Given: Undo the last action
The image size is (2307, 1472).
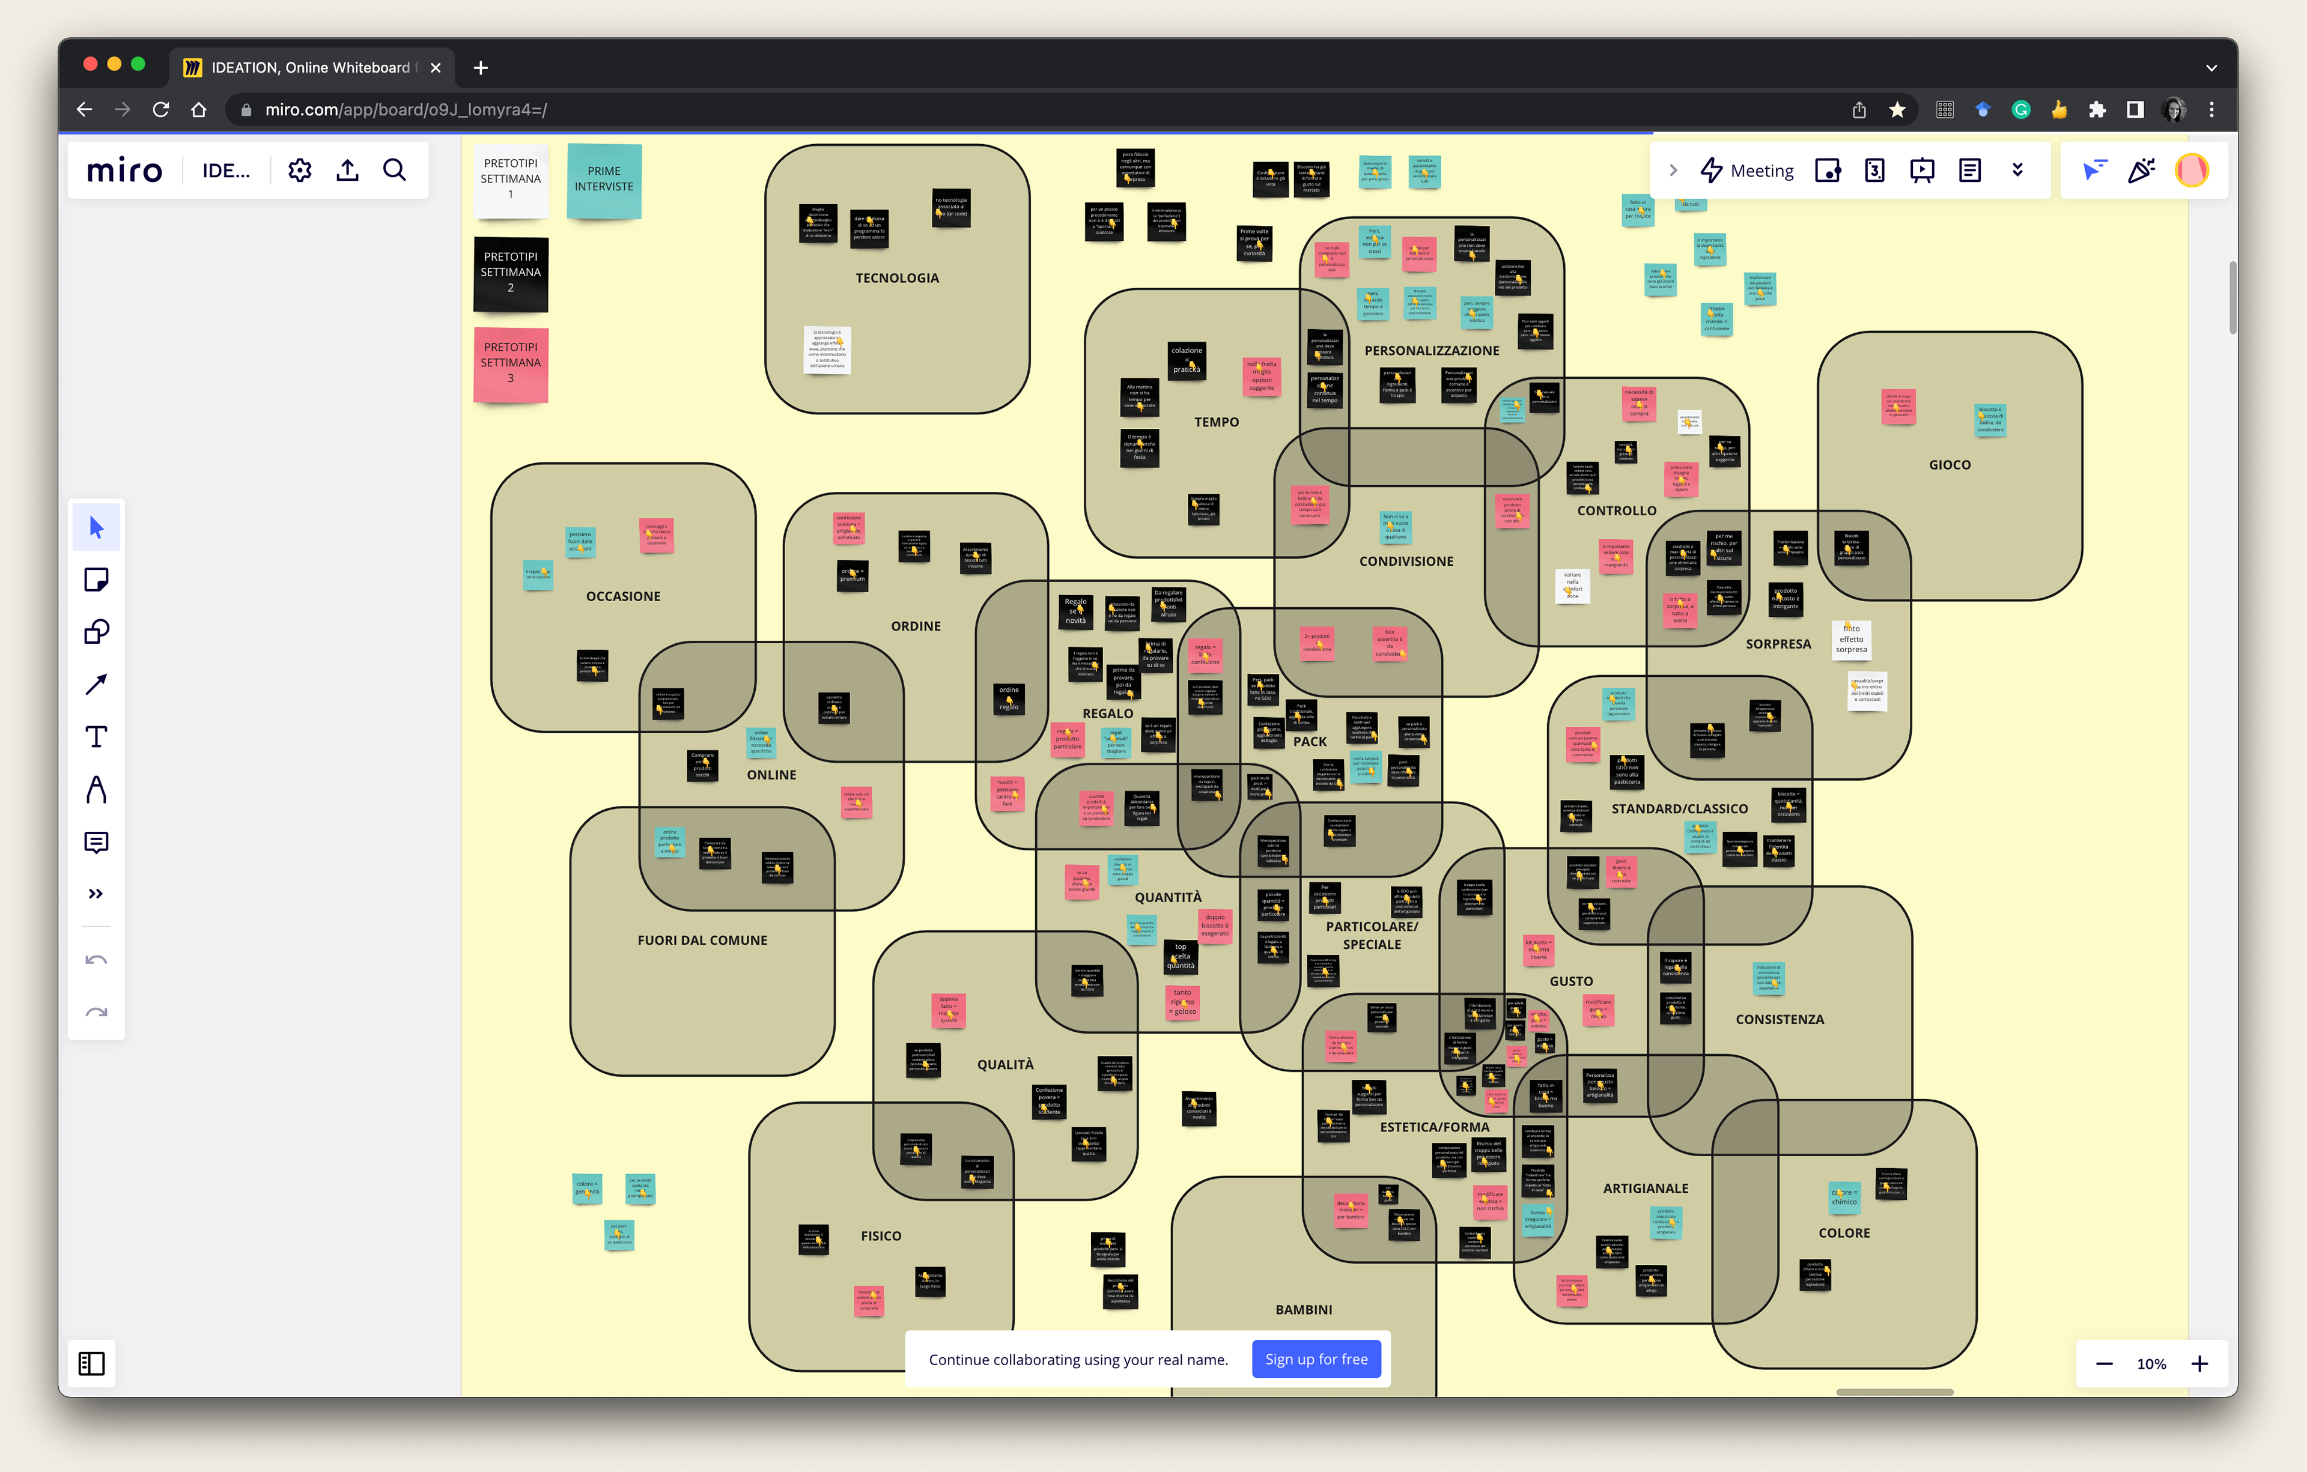Looking at the screenshot, I should pos(96,960).
